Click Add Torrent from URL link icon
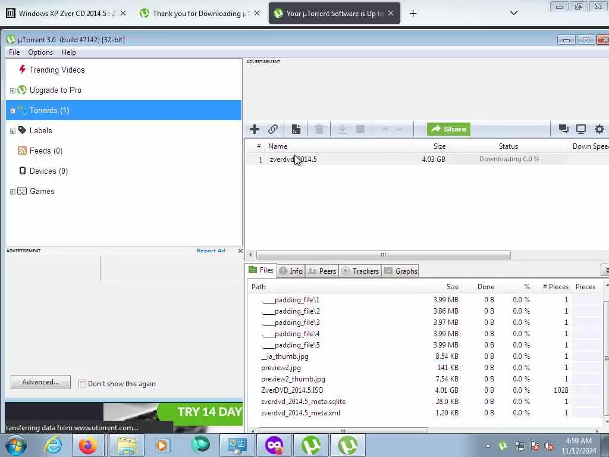Image resolution: width=609 pixels, height=457 pixels. tap(272, 129)
